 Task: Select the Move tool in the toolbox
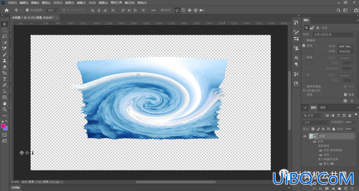pyautogui.click(x=5, y=24)
